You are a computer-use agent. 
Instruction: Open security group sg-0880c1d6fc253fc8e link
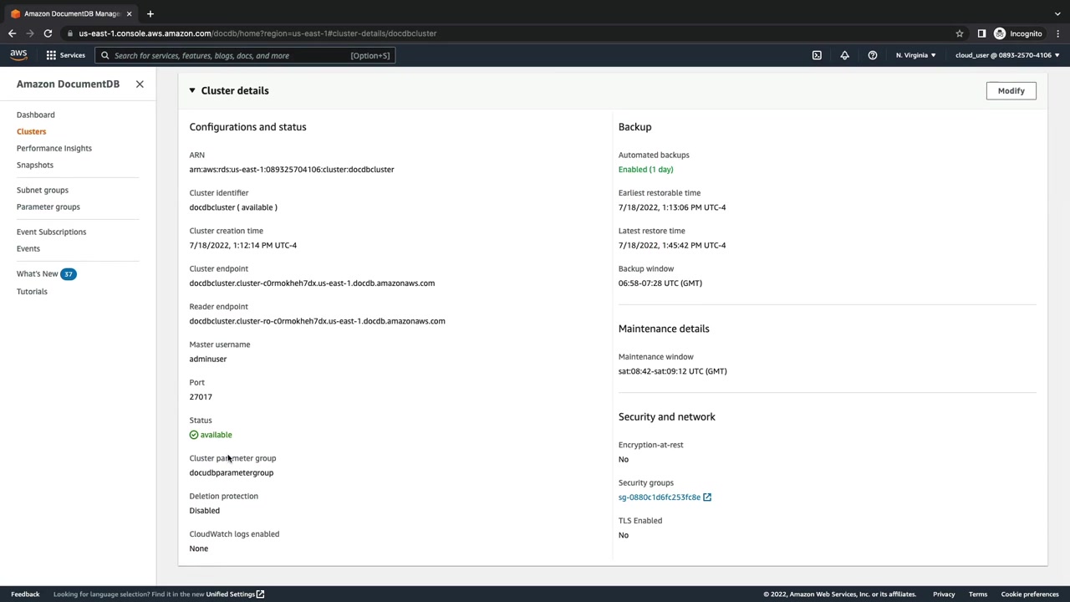click(660, 497)
